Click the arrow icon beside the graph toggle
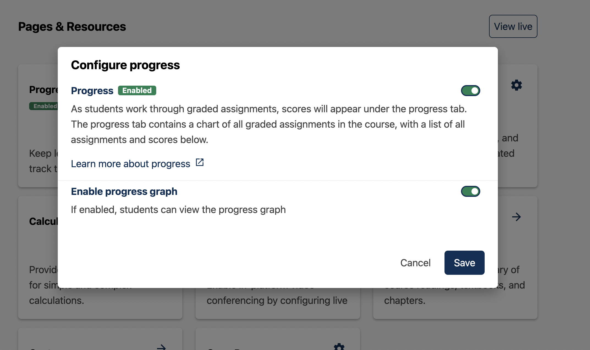 [516, 217]
